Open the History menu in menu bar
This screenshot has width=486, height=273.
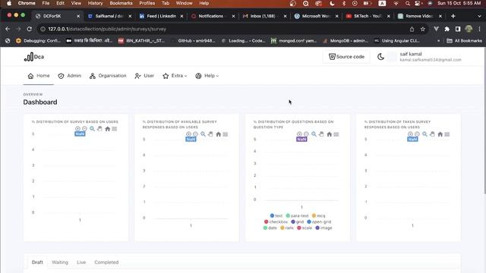(95, 3)
